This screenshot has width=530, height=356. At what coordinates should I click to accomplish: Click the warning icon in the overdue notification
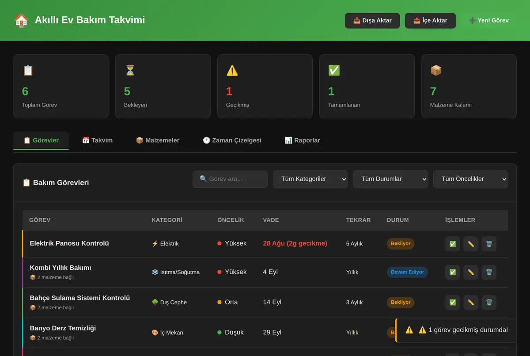click(409, 330)
